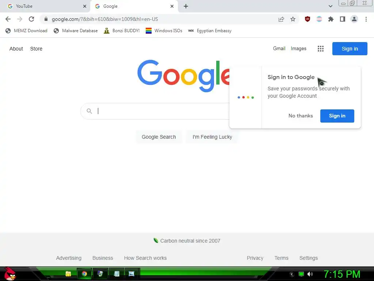
Task: Open the Angry Birds start button
Action: 10,274
